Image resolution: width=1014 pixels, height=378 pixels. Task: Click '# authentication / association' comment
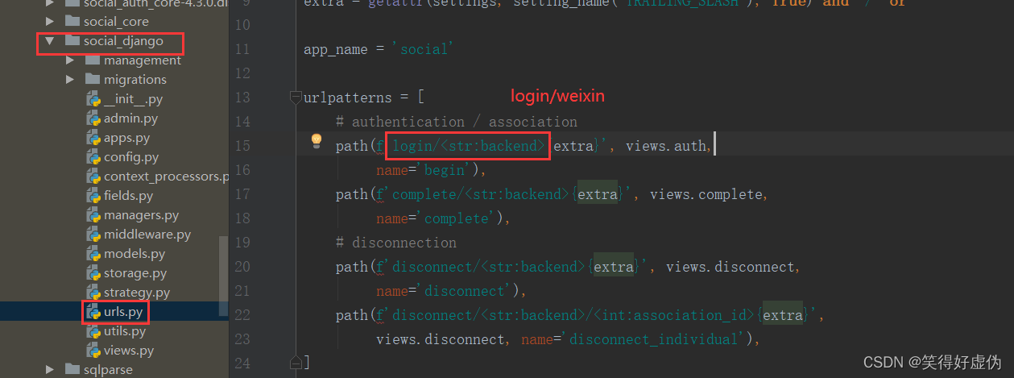tap(456, 122)
